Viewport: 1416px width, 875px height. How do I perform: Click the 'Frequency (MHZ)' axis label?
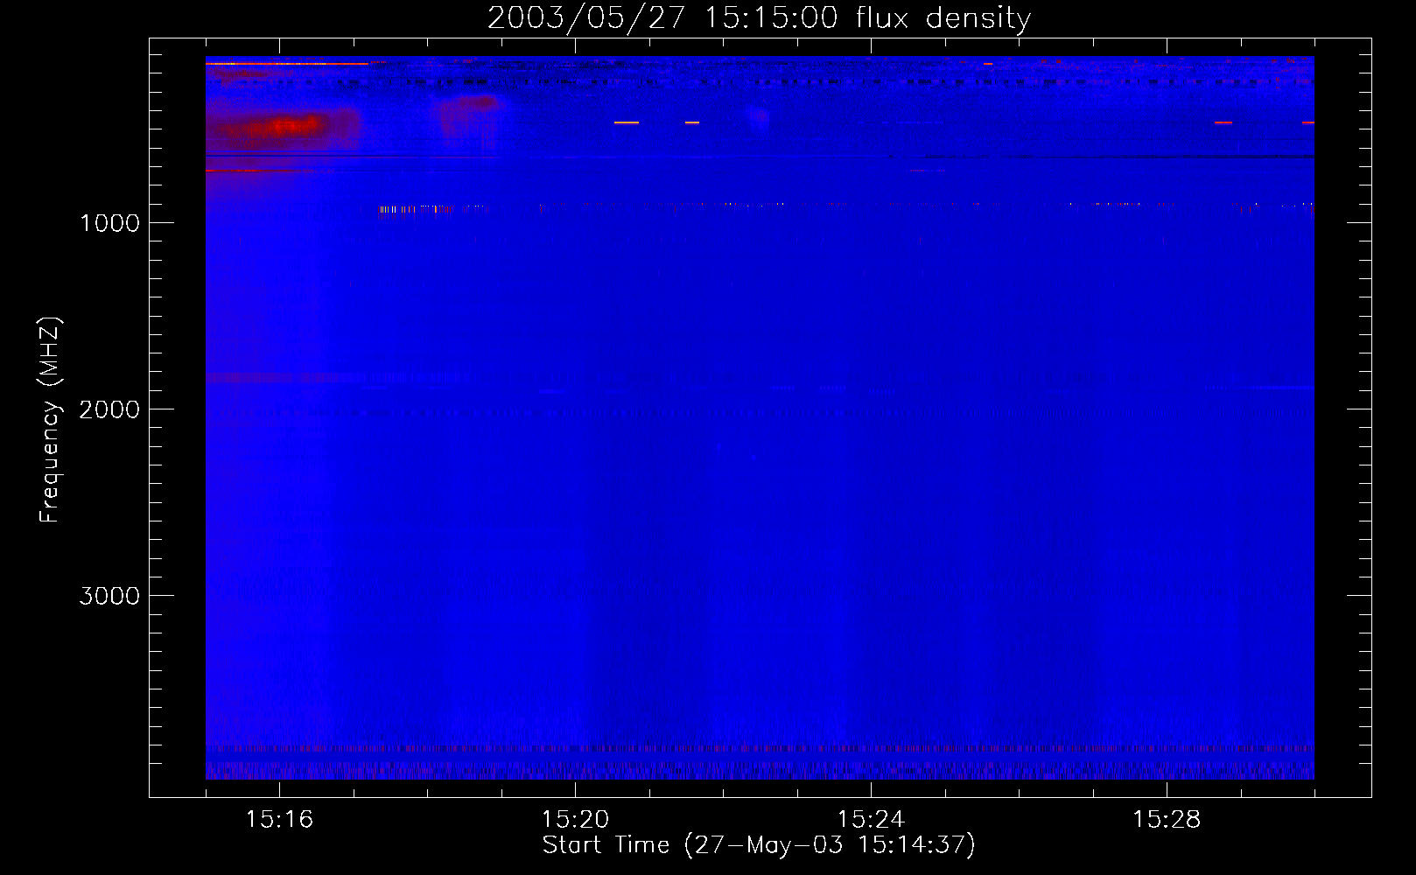(50, 420)
